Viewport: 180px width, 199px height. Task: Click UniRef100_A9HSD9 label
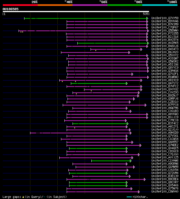pos(165,133)
